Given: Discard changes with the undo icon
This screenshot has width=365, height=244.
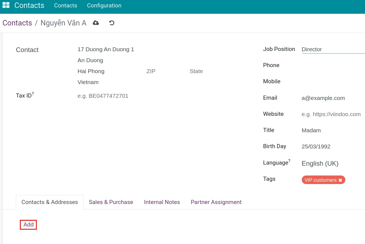Looking at the screenshot, I should coord(111,23).
